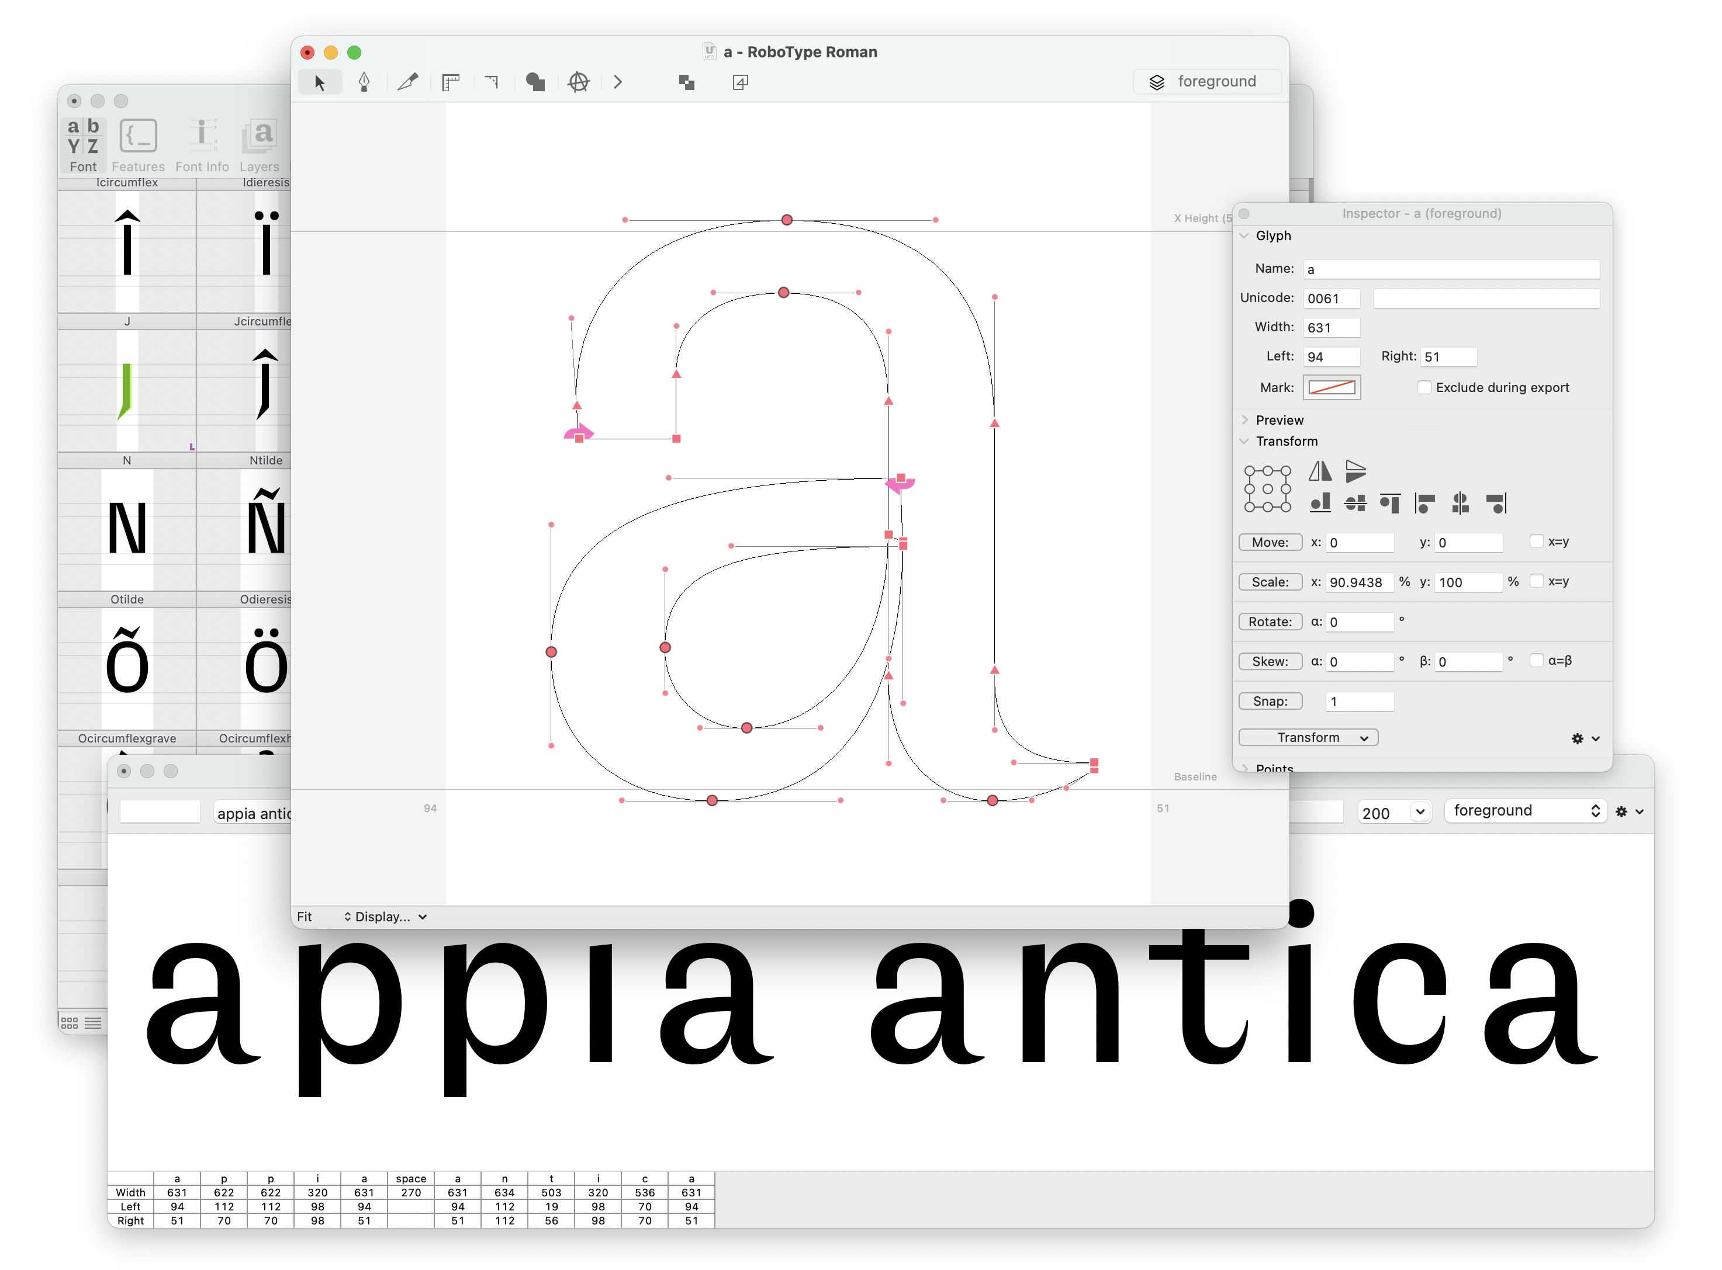1722x1270 pixels.
Task: Select the slice knife tool
Action: pos(407,82)
